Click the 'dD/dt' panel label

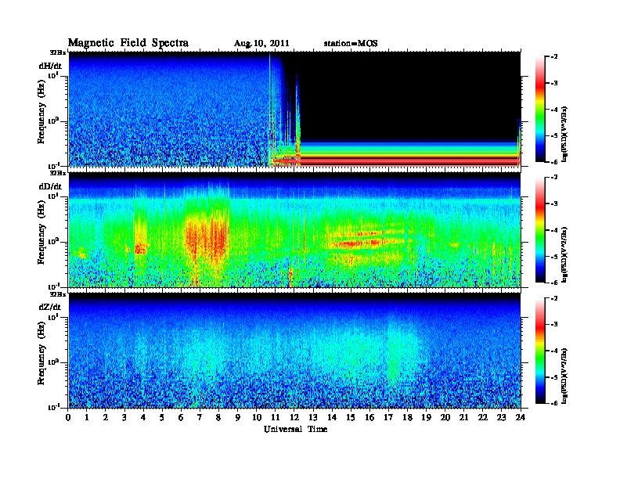pos(50,186)
